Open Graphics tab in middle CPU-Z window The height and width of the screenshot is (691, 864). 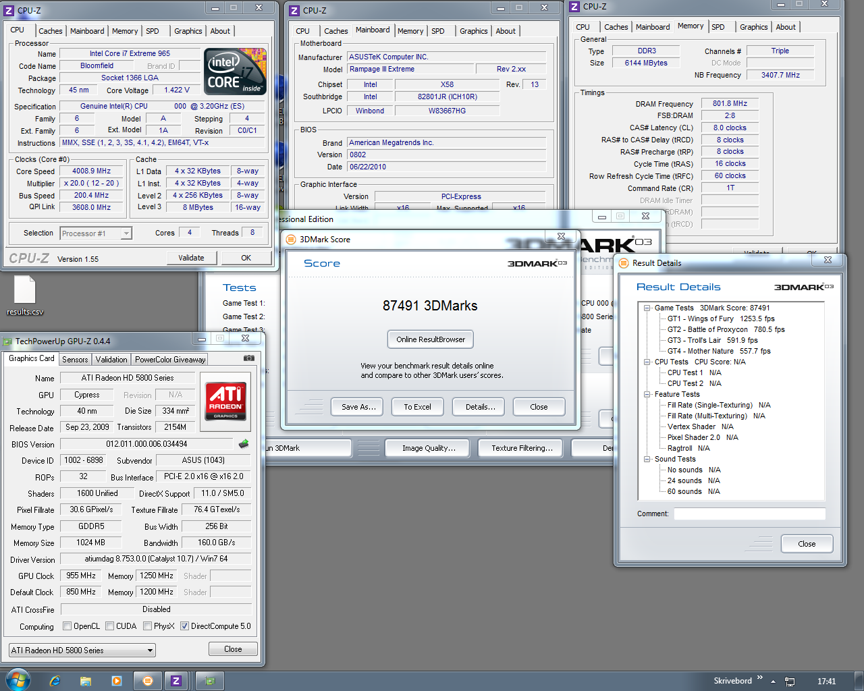[474, 31]
